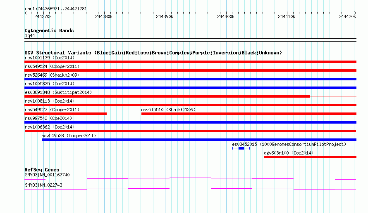Click the 1q44 cytogenetic band label

pos(30,35)
